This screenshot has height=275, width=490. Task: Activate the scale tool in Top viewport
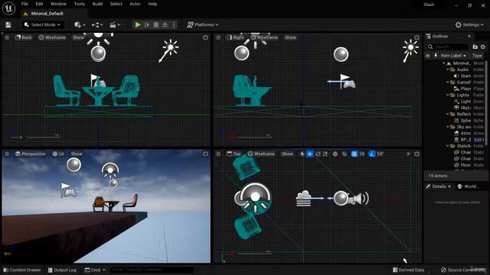tap(325, 154)
